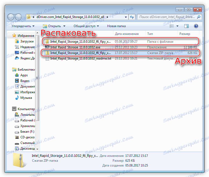Click the navigation pane scroll up arrow
Screen dimensions: 209x177
click(x=37, y=33)
